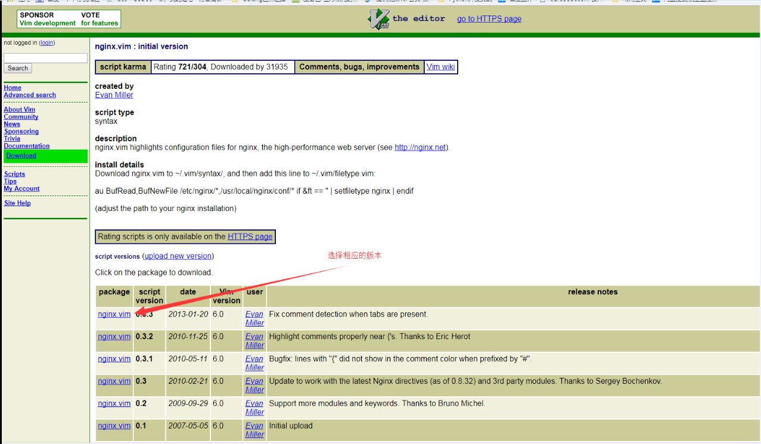Download nginx.vim version 0.3.1
Image resolution: width=761 pixels, height=444 pixels.
pos(114,359)
